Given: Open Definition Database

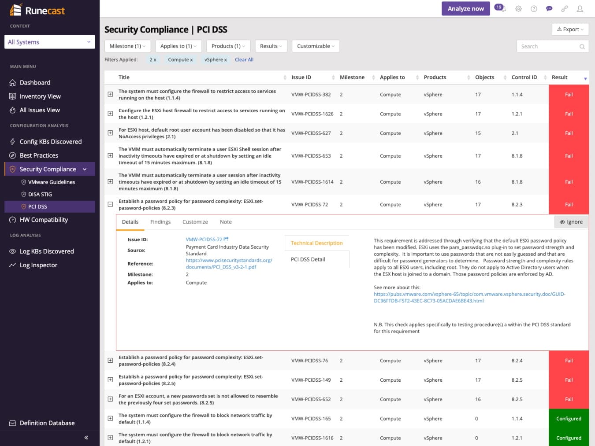Looking at the screenshot, I should point(47,423).
